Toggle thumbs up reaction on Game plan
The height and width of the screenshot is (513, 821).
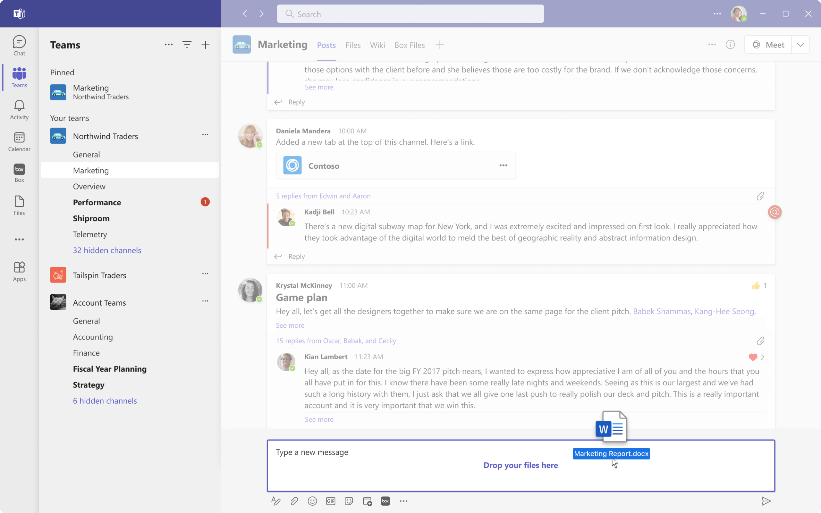click(x=756, y=285)
